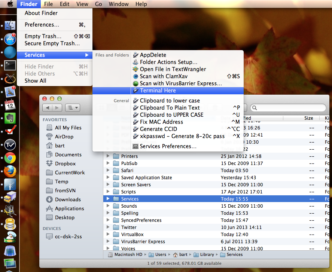Expand the Screen Savers folder triangle
This screenshot has height=272, width=332.
tap(108, 184)
